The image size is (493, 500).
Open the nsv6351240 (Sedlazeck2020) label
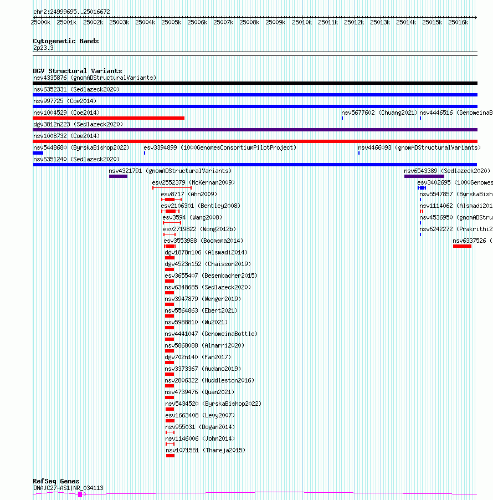76,159
